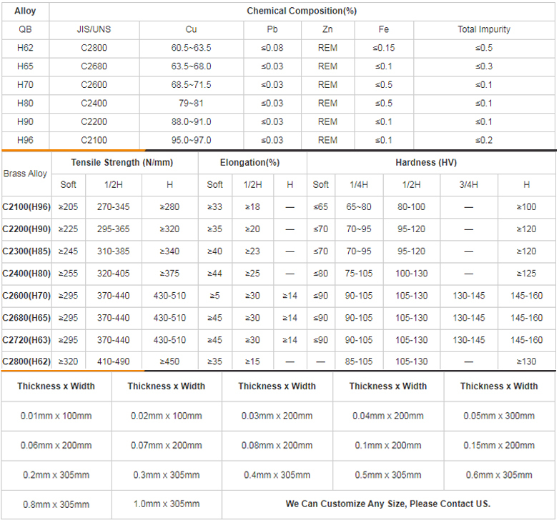This screenshot has width=559, height=520.
Task: Click the Chemical Composition(%) header
Action: click(x=302, y=11)
